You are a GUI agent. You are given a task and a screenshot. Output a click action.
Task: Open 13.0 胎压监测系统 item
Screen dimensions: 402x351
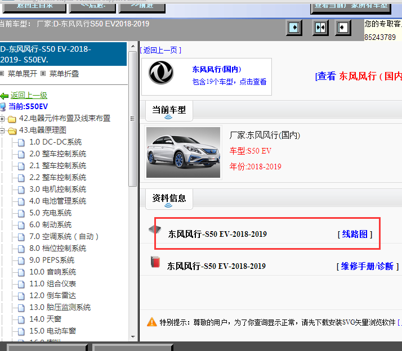pos(60,307)
